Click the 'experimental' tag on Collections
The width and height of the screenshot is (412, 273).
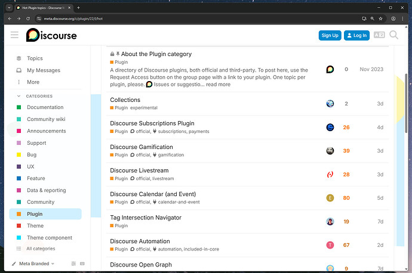[x=144, y=108]
